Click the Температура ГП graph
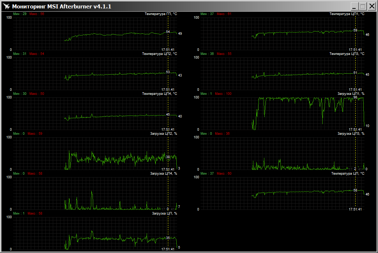Image resolution: width=378 pixels, height=253 pixels. 95,33
